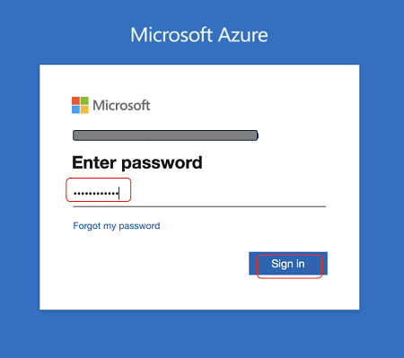
Task: Select the Microsoft Azure page title
Action: point(199,35)
